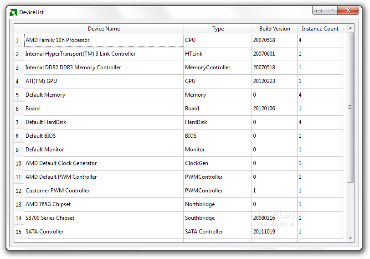370x259 pixels.
Task: Click build version 20111019 cell
Action: 274,232
